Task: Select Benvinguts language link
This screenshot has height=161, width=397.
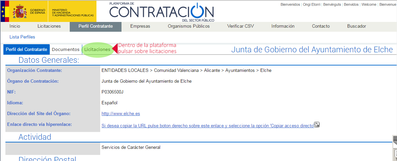Action: 332,4
